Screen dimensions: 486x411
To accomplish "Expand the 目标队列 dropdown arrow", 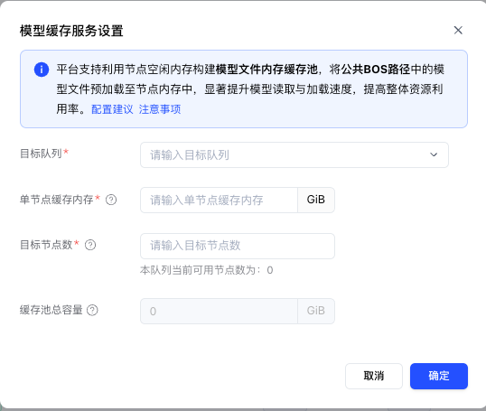I will pyautogui.click(x=434, y=154).
